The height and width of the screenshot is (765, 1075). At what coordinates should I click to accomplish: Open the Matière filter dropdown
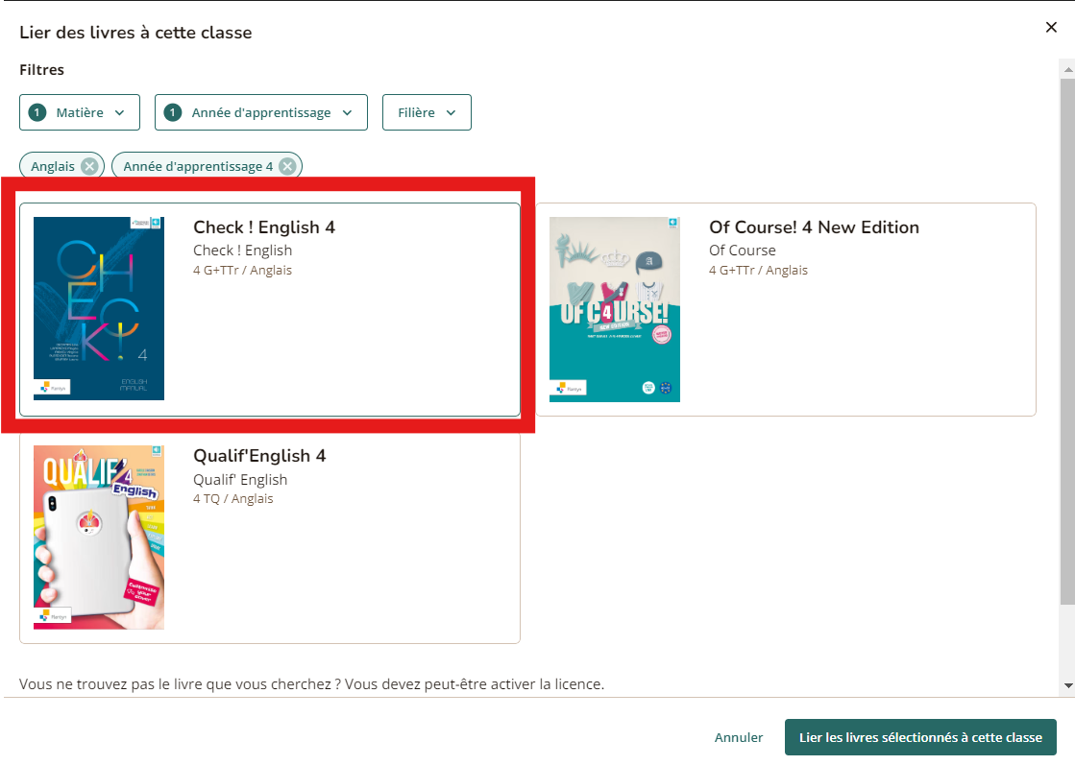80,112
